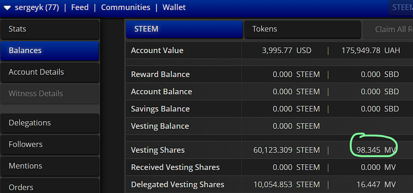This screenshot has height=193, width=413.
Task: Select the Reward Balance 0.000 STEEM value
Action: click(x=296, y=75)
